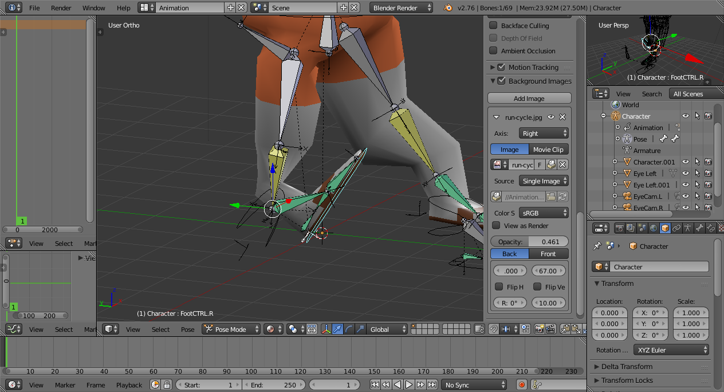Enable Ambient Occlusion checkbox
Viewport: 724px width, 392px height.
[x=493, y=50]
